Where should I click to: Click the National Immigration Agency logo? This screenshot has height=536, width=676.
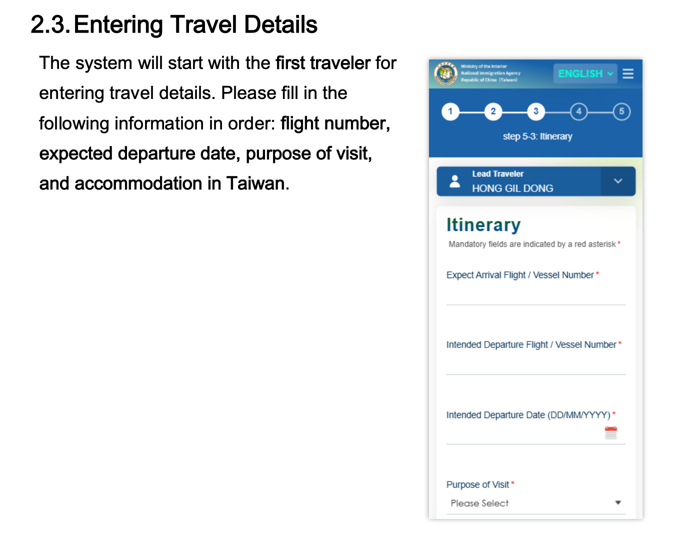point(445,74)
